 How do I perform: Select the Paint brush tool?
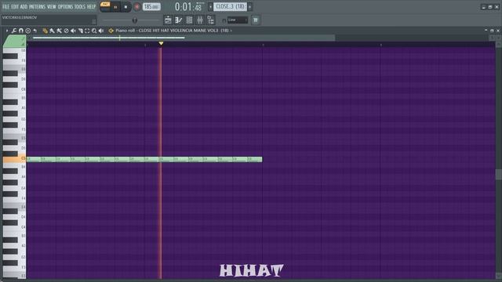pos(53,31)
